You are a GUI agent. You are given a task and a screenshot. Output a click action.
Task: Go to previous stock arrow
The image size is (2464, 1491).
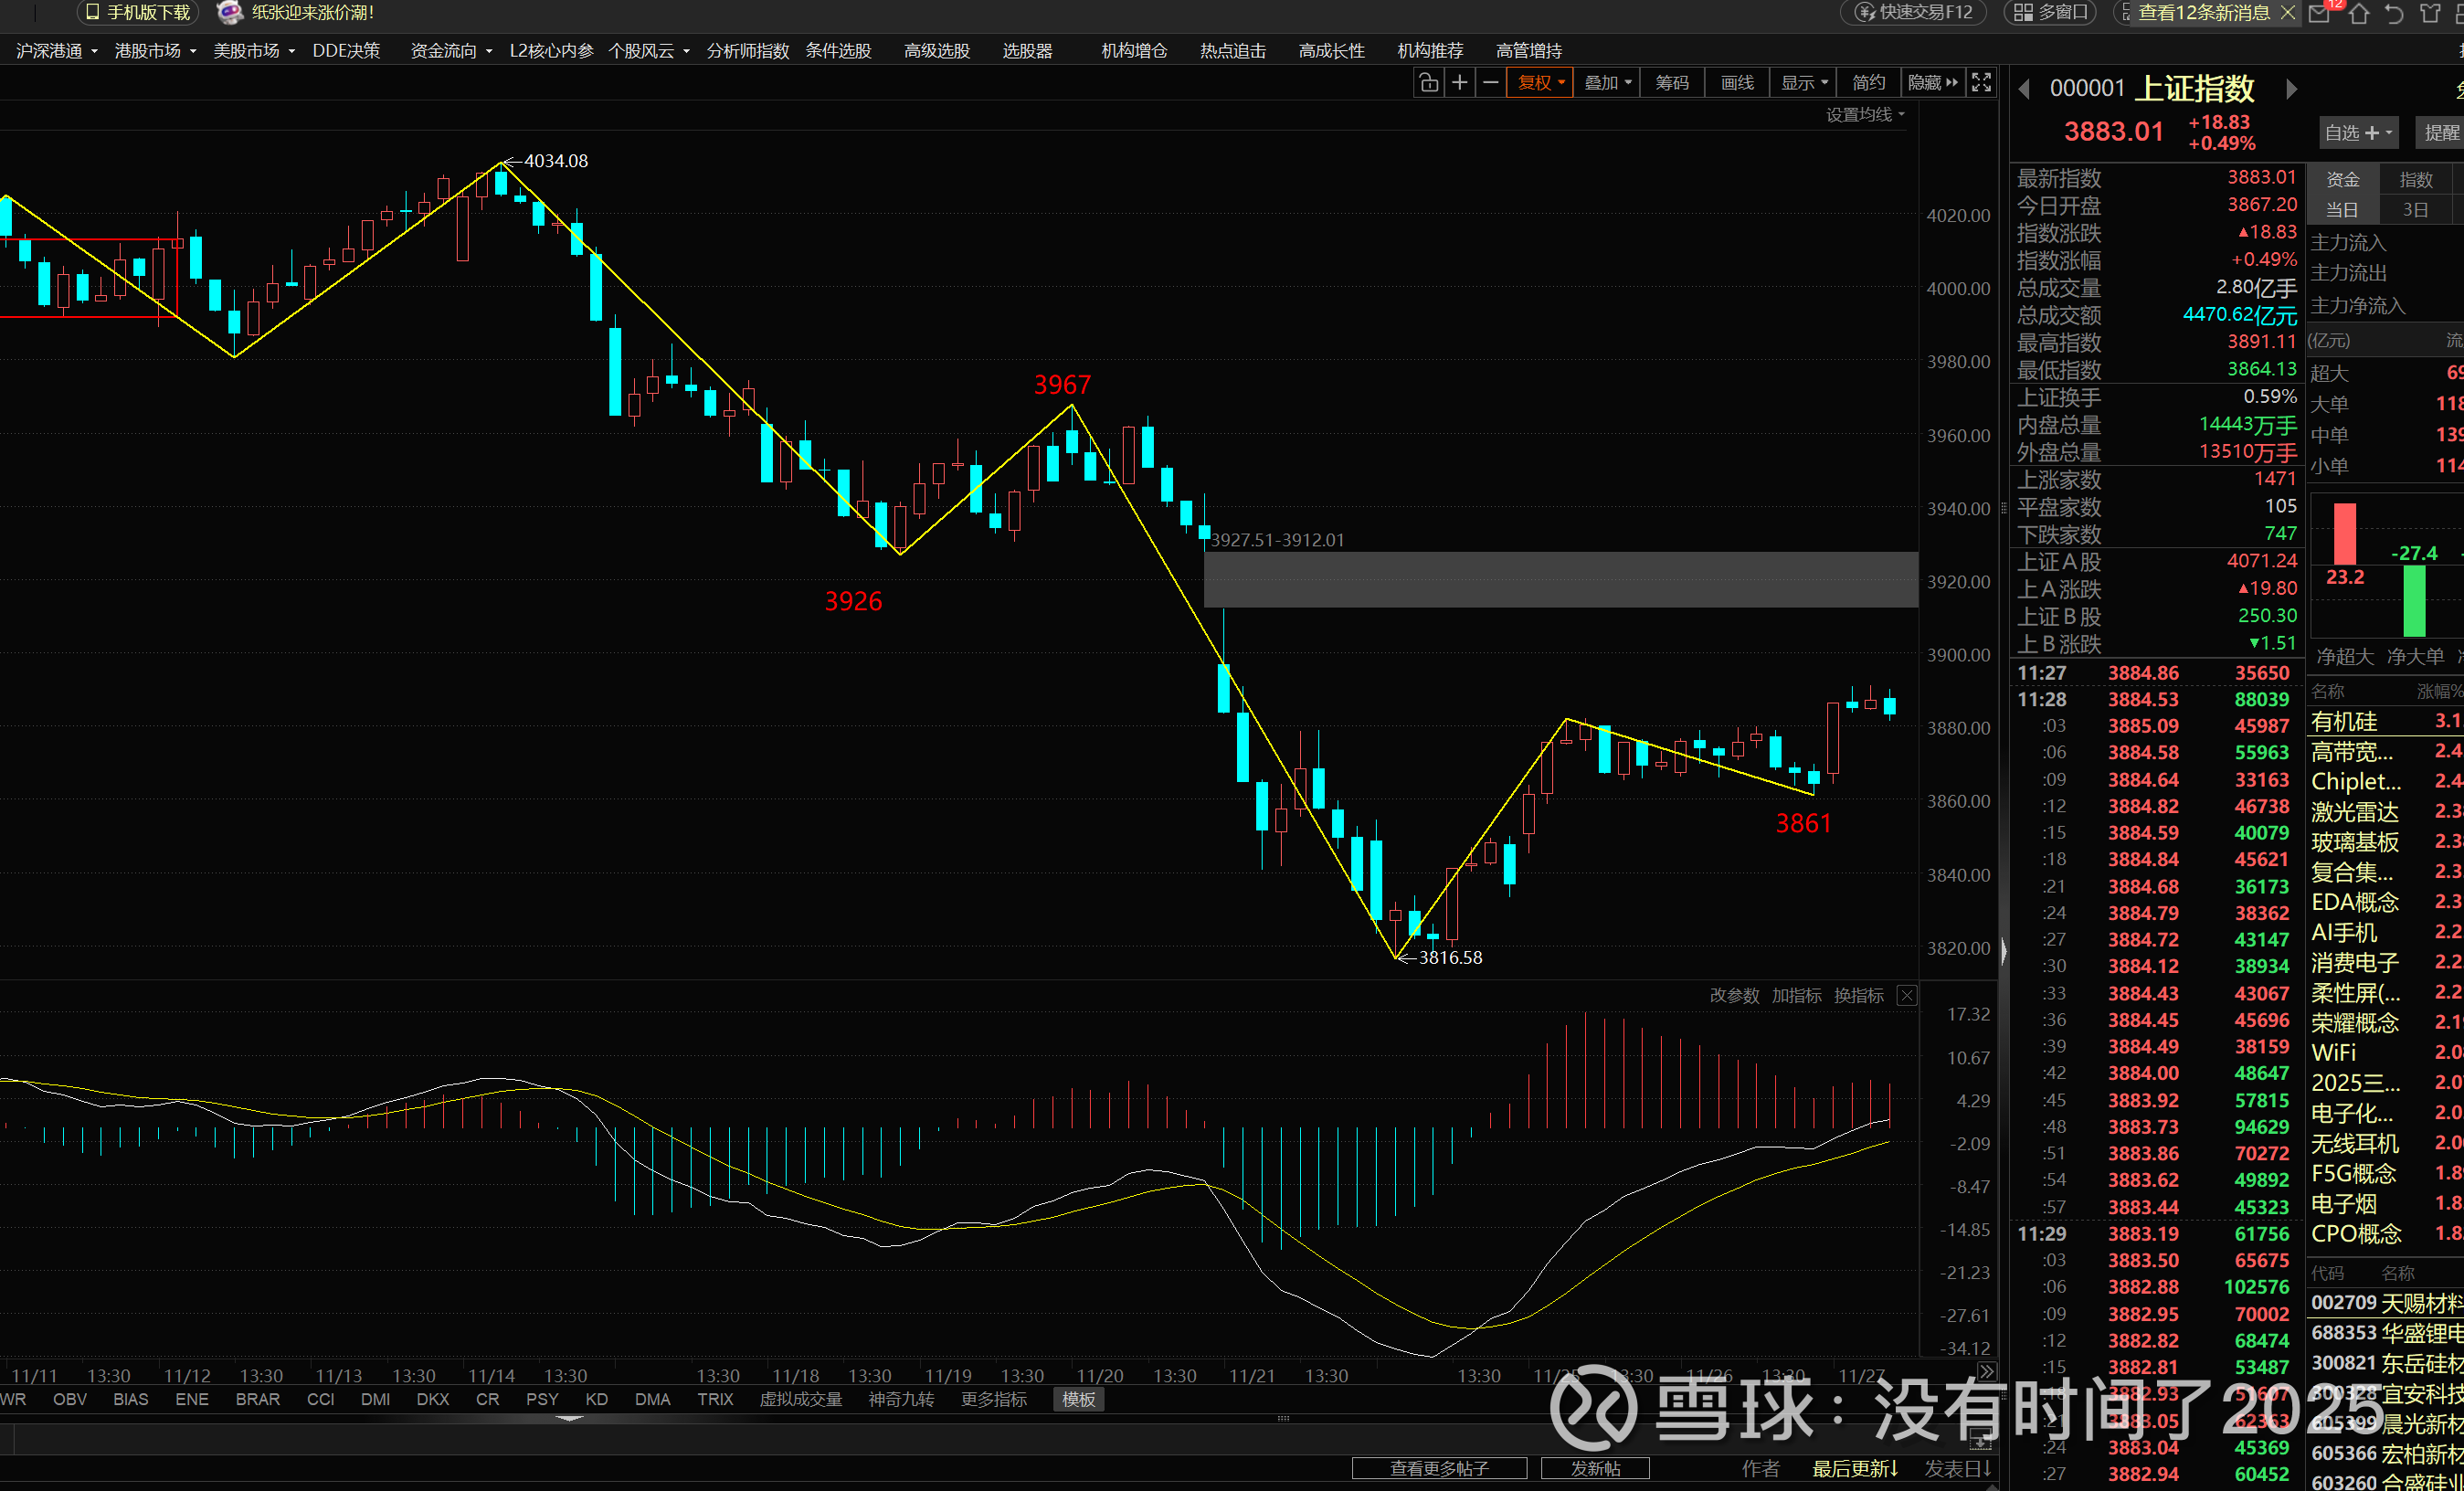[x=2024, y=89]
